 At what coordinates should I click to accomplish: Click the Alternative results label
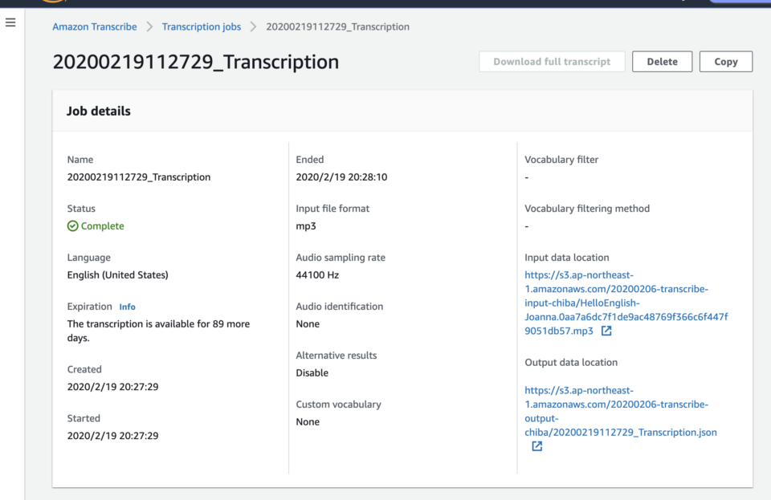point(337,356)
